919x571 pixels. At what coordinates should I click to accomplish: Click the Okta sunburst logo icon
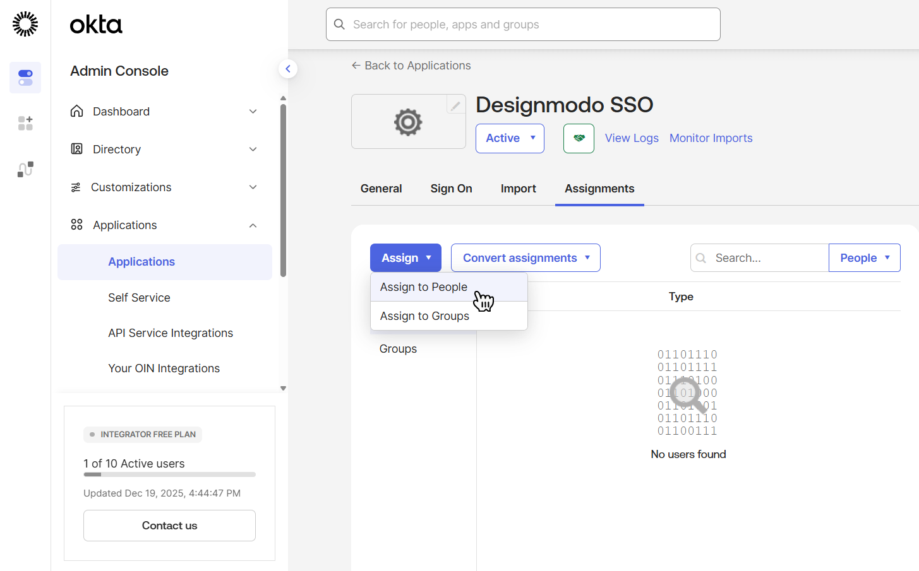[25, 24]
